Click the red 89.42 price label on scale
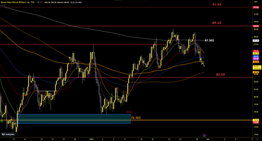262x141 pixels. click(x=256, y=26)
